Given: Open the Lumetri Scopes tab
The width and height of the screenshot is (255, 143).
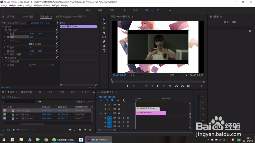Looking at the screenshot, I should (x=27, y=17).
